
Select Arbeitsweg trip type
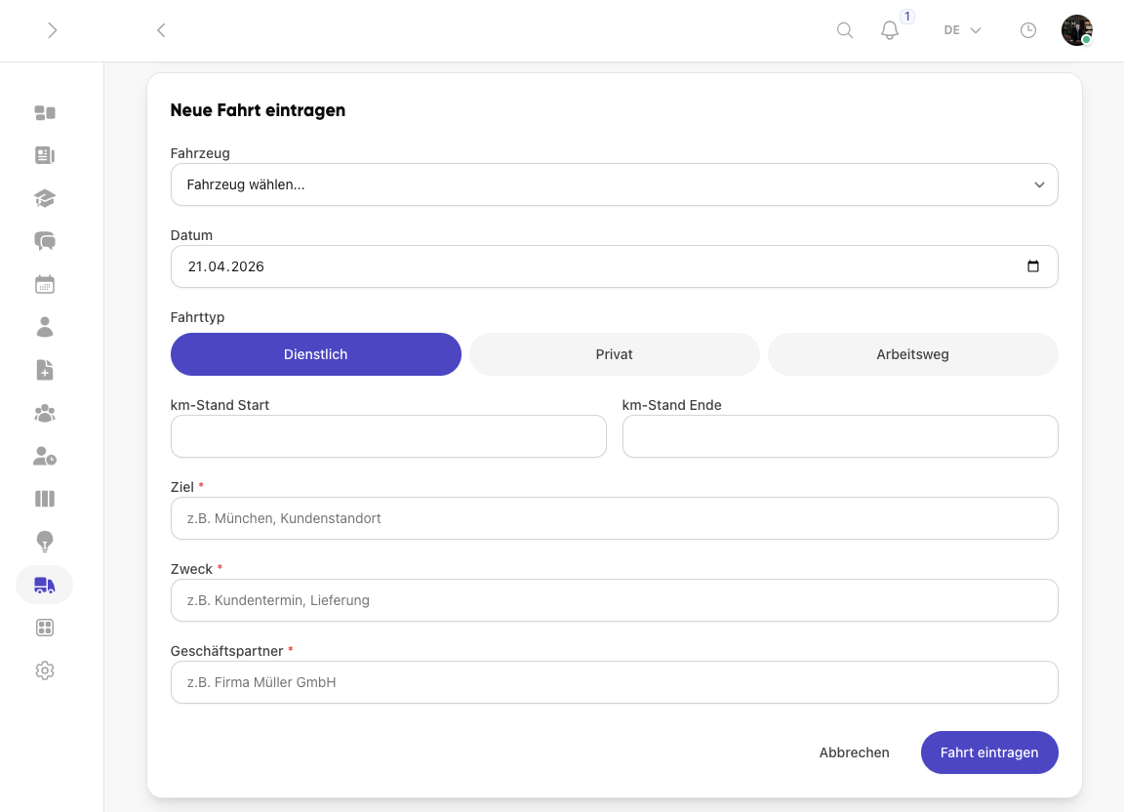(x=912, y=354)
